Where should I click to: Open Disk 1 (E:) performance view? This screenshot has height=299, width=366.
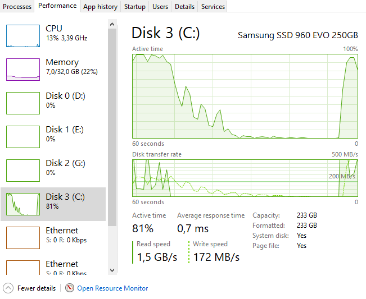(53, 137)
